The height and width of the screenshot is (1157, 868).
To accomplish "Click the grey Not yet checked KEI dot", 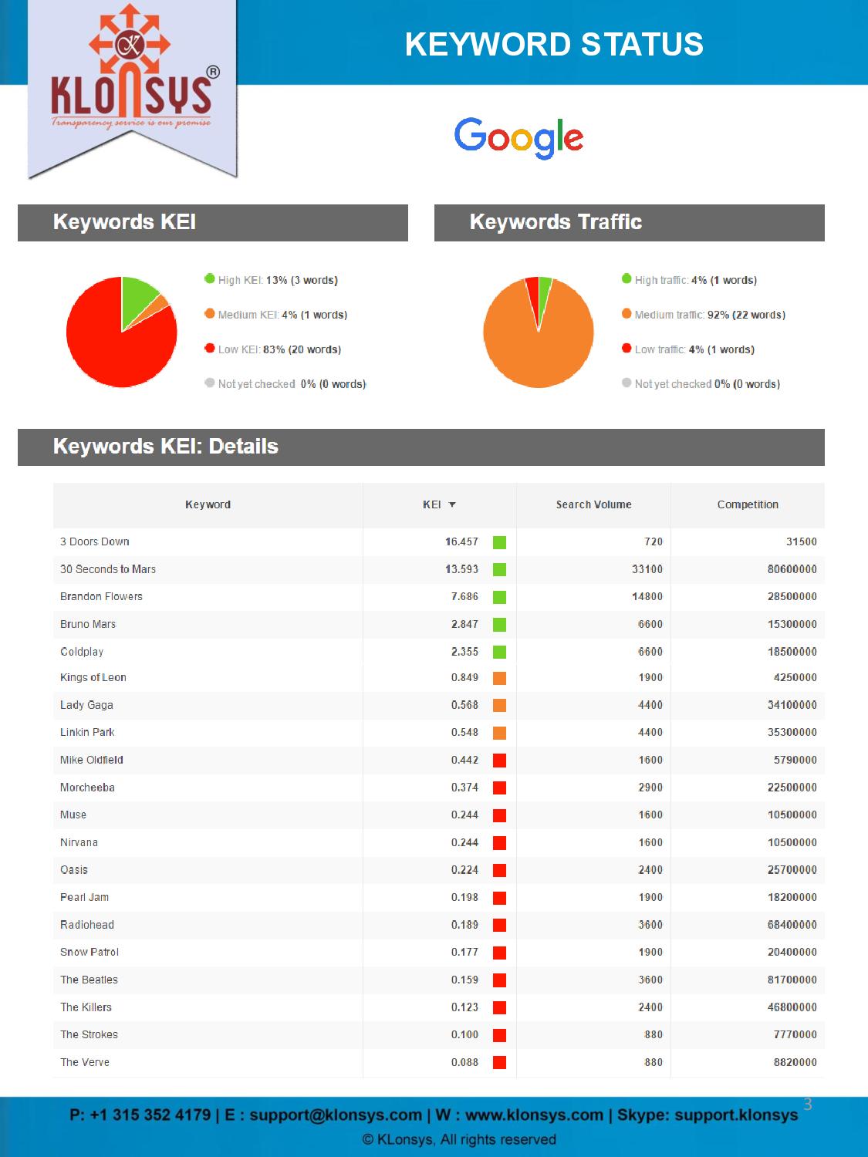I will point(209,383).
